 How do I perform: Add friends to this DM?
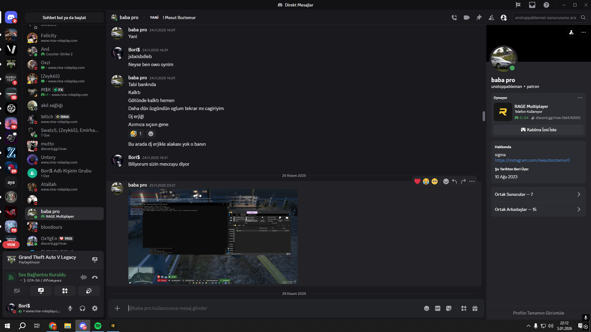coord(491,18)
